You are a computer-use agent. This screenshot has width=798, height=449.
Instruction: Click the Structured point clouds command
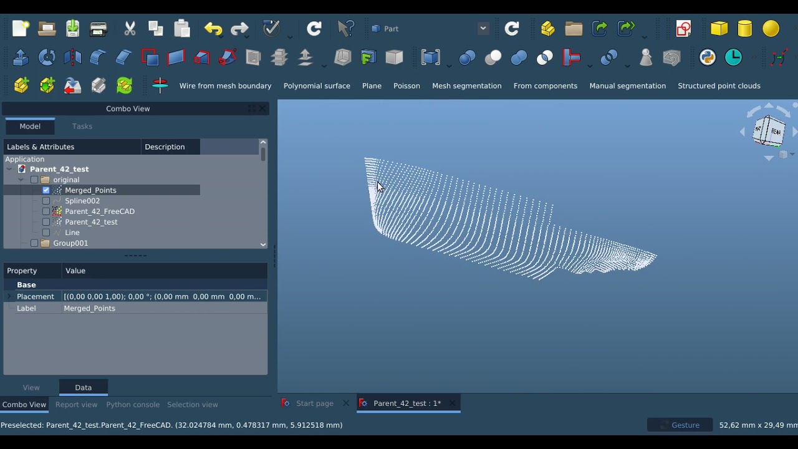tap(719, 86)
